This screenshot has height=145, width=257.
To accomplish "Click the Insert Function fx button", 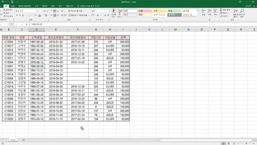I will point(27,24).
